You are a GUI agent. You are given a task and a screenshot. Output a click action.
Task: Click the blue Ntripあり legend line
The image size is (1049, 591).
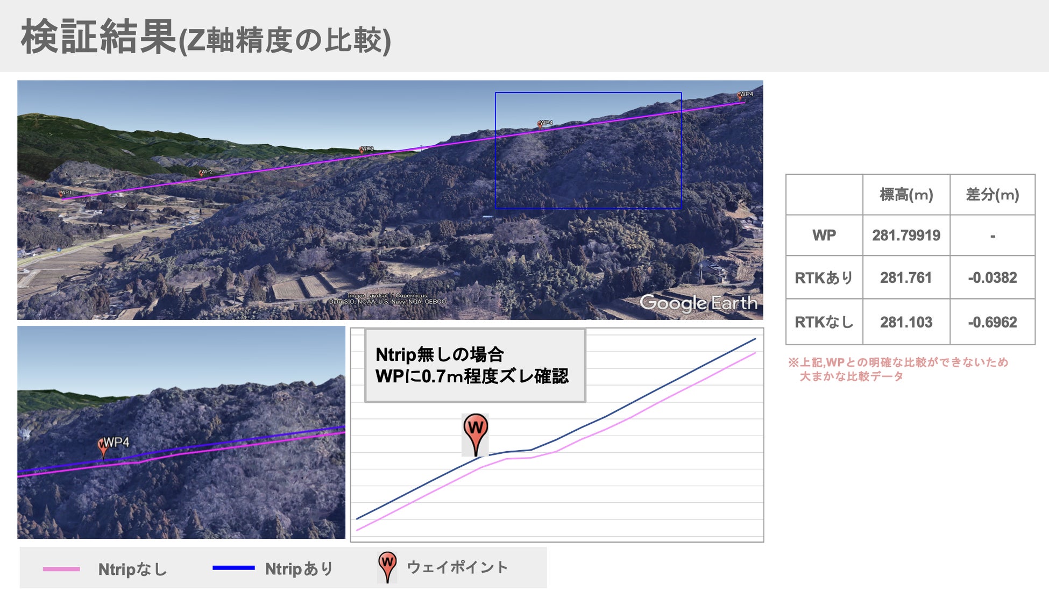(233, 567)
